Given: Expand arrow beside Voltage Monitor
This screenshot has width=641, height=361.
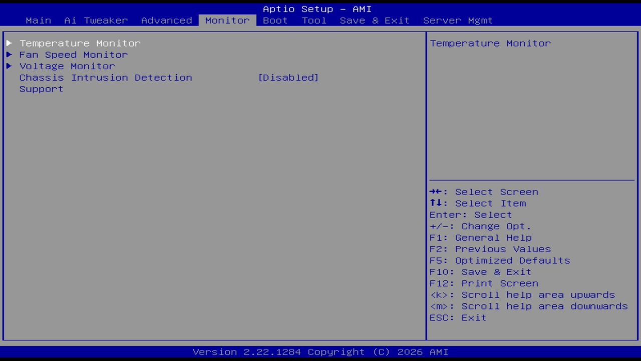Looking at the screenshot, I should coord(9,66).
